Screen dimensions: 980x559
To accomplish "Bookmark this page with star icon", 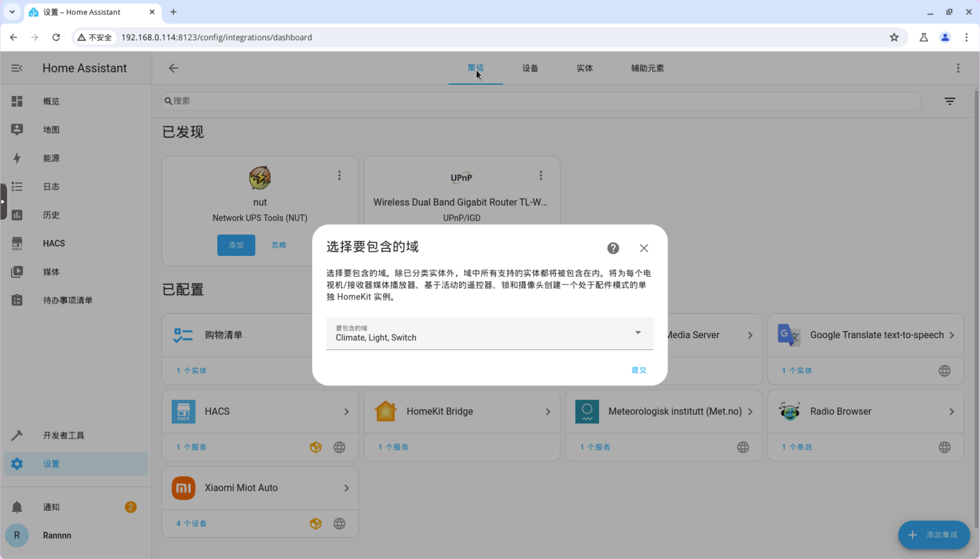I will (x=894, y=37).
